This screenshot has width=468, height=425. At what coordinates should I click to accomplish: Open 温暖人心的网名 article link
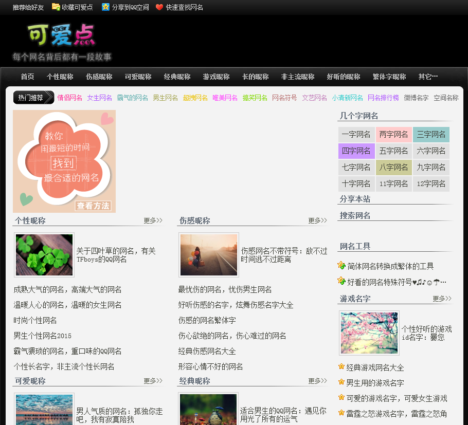tap(67, 305)
